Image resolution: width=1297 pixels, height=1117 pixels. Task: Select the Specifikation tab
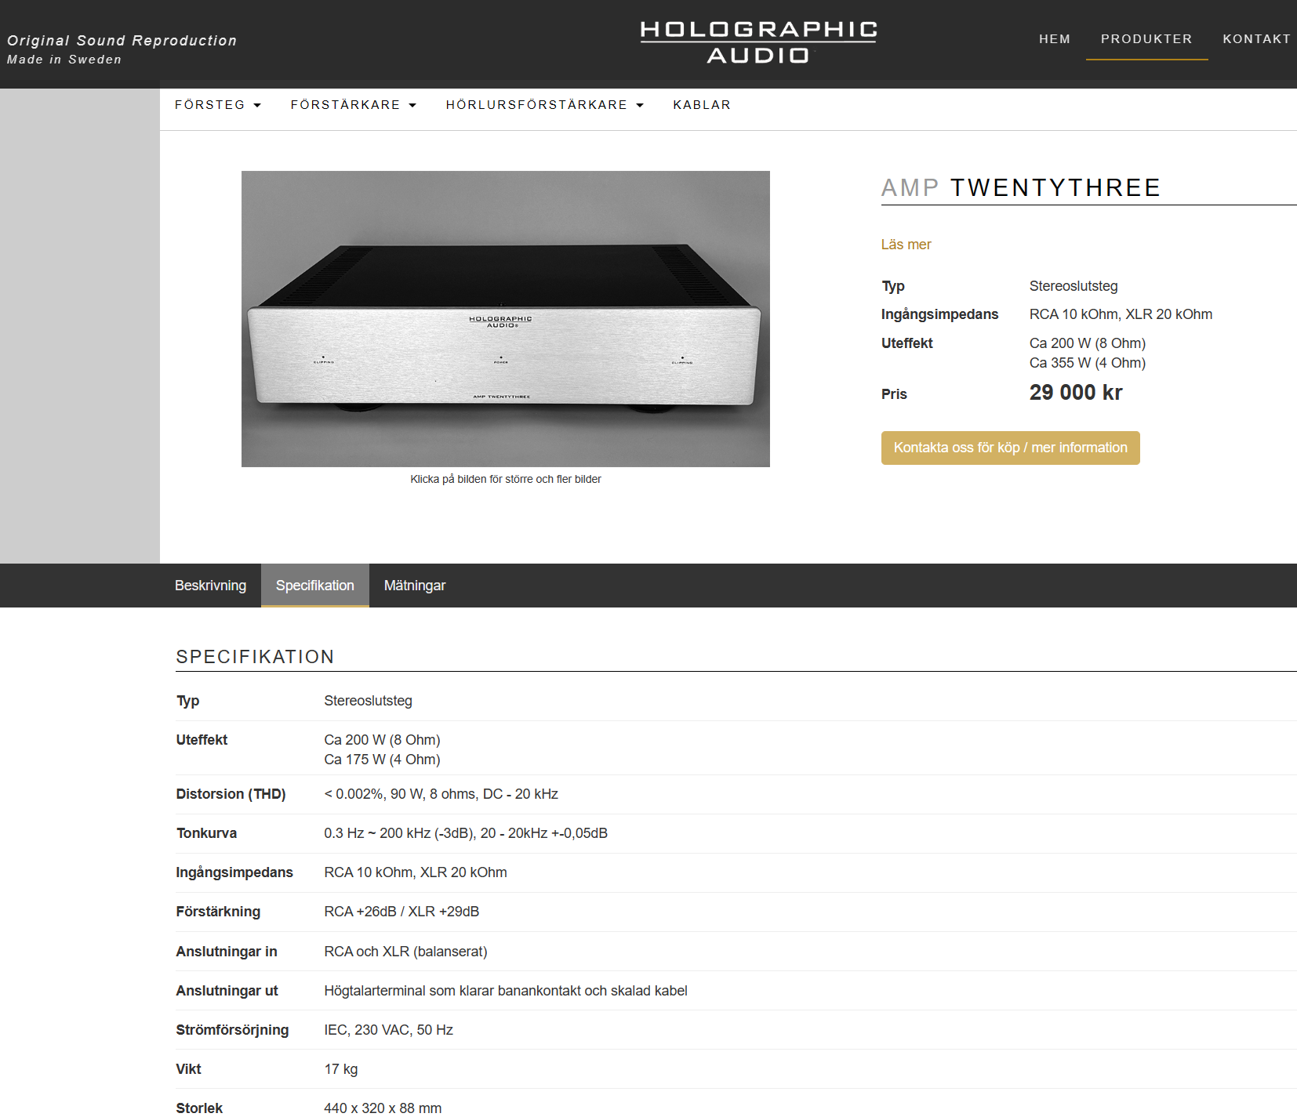pos(315,586)
